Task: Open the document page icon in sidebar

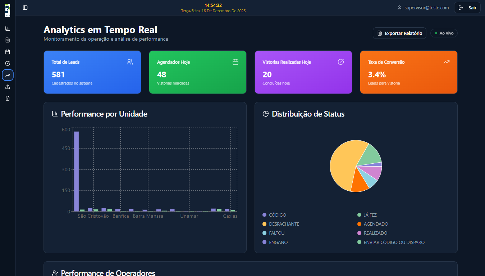Action: coord(8,40)
